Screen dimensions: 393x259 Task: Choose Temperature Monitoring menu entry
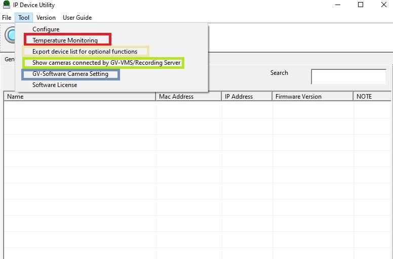tap(111, 40)
